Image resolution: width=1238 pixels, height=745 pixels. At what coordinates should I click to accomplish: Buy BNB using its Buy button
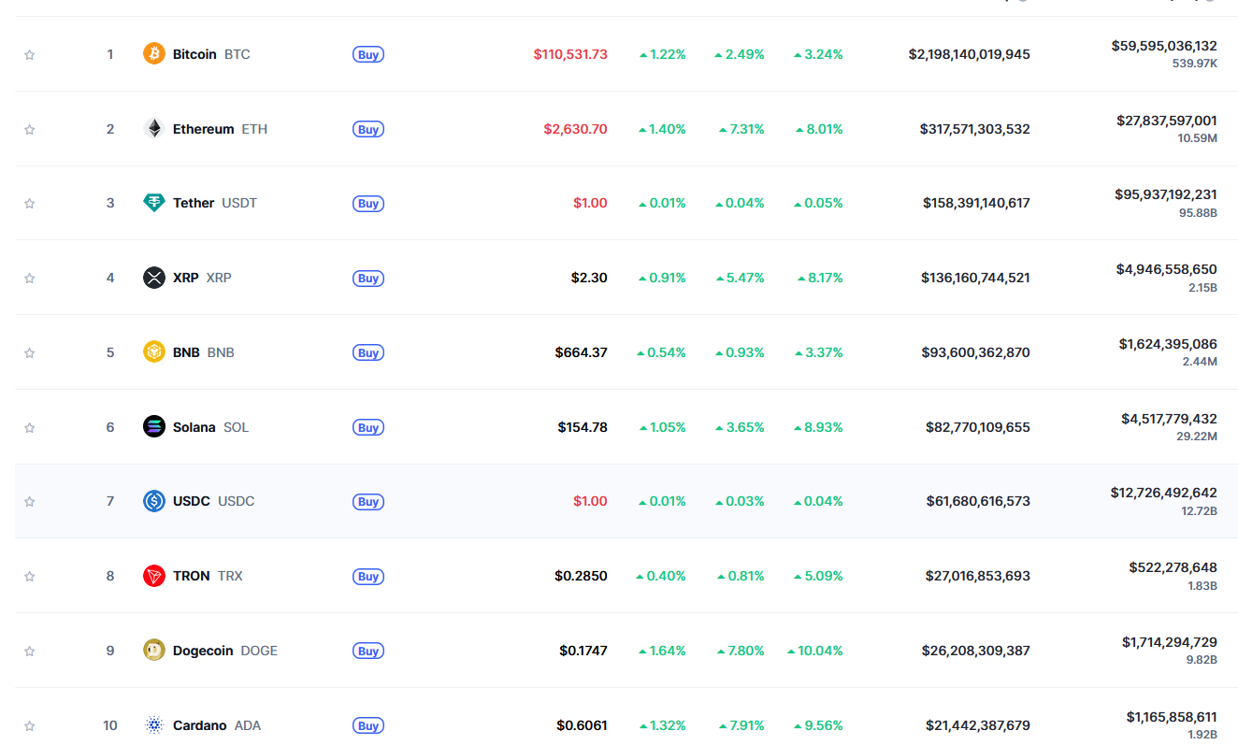368,352
